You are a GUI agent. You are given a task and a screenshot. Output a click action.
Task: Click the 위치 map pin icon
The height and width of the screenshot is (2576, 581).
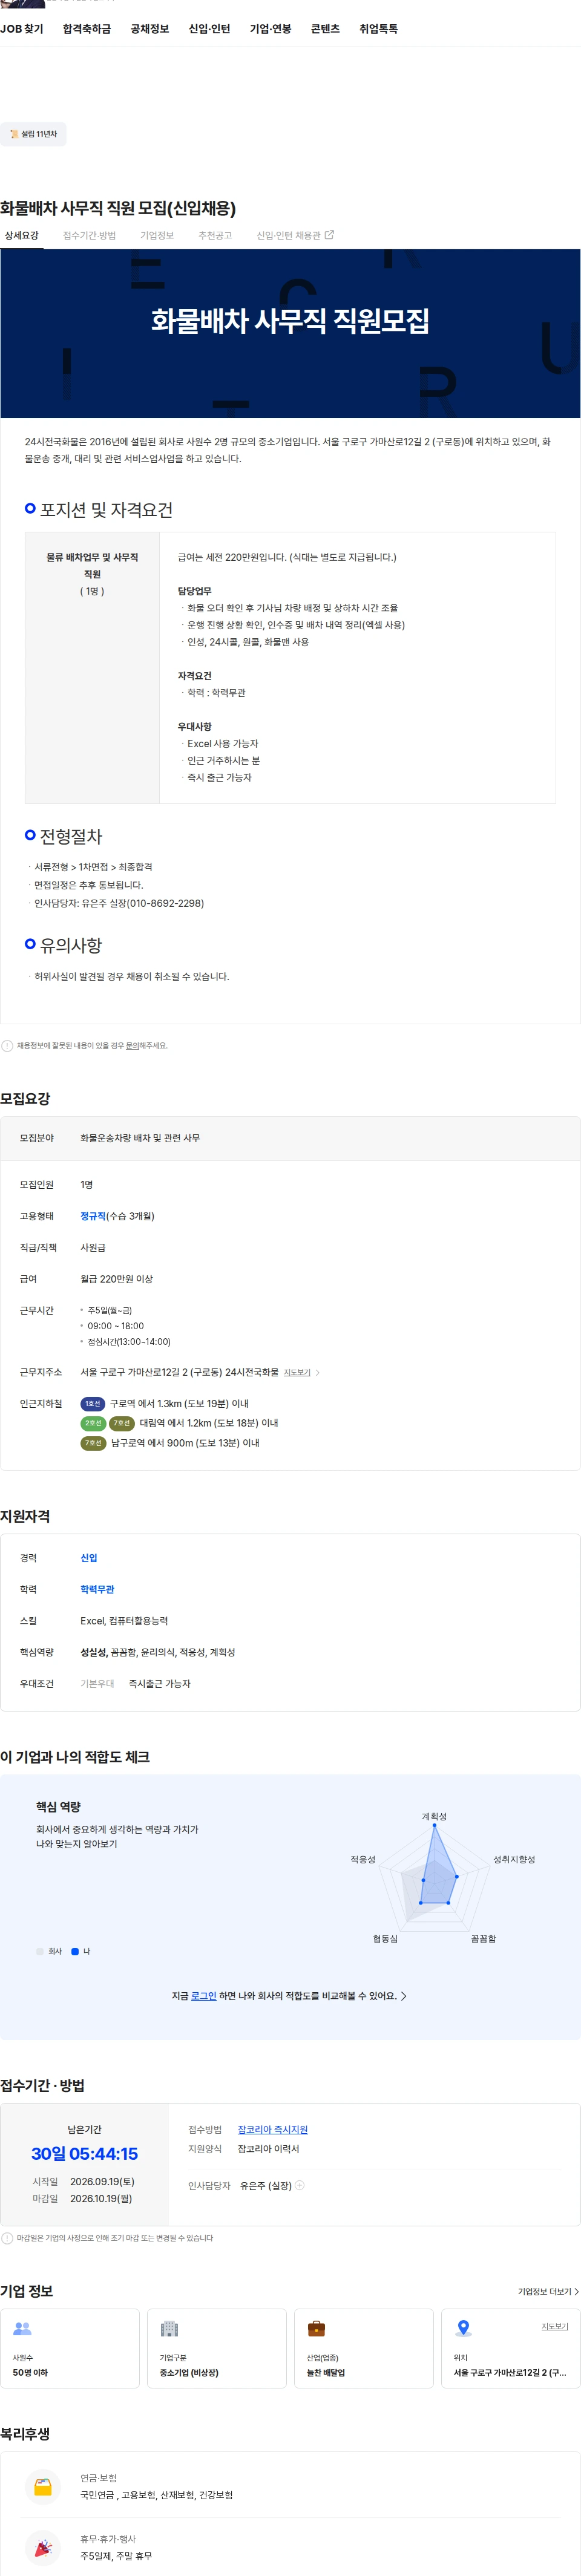click(463, 2329)
